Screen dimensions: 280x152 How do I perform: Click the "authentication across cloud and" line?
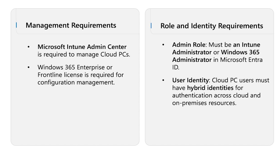pos(216,95)
